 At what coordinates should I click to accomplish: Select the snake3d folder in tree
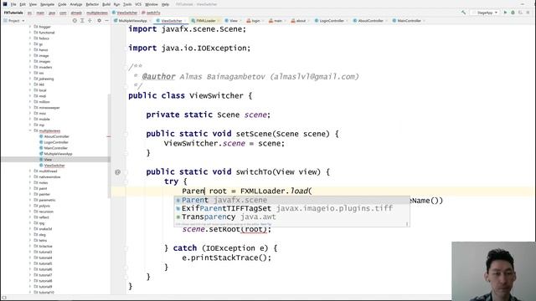click(43, 228)
